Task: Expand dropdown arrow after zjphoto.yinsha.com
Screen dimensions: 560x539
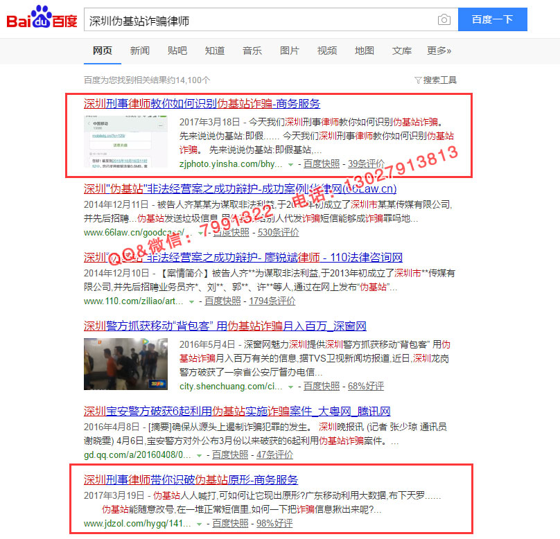Action: 290,165
